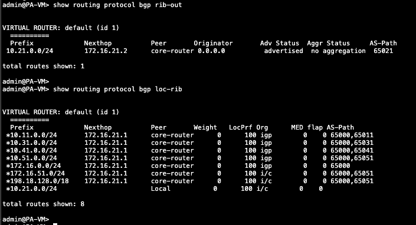Viewport: 416px width, 225px height.
Task: Click the AS-Path value 65021
Action: (x=383, y=51)
